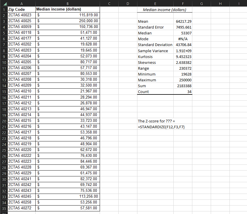Select column B header
This screenshot has height=214, width=247.
68,3
